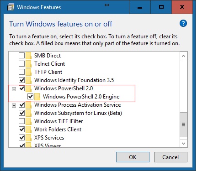
Task: Maximize the Windows Features window
Action: [161, 7]
